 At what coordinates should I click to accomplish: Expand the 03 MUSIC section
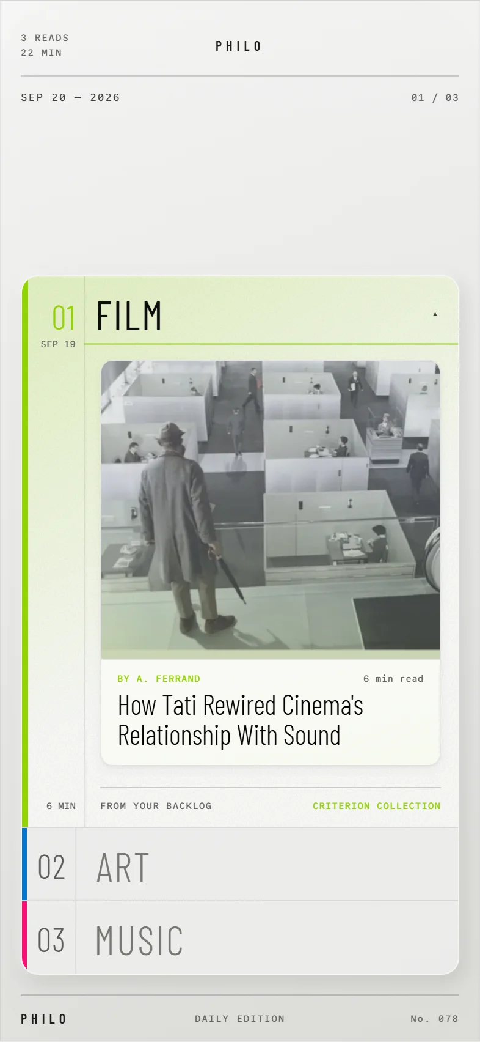coord(240,937)
